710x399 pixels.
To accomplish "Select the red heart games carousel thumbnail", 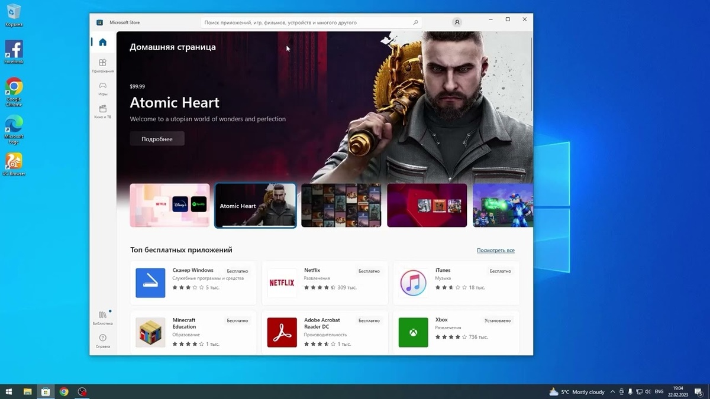I will point(427,205).
